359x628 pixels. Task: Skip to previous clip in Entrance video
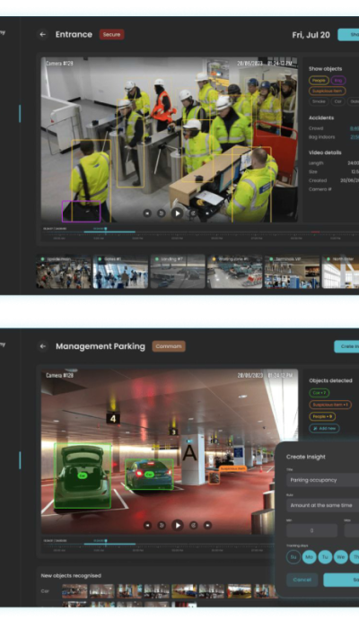click(x=147, y=214)
